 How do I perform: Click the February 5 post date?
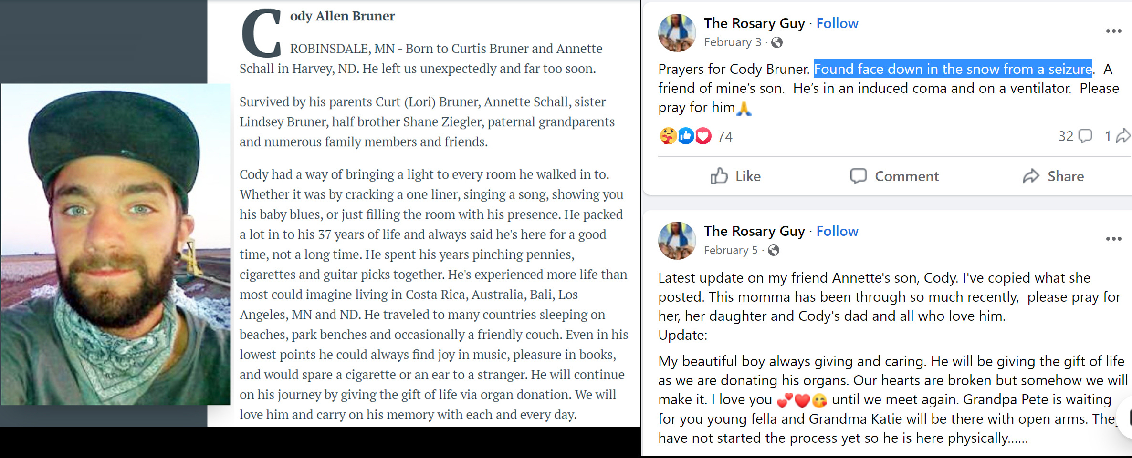point(731,250)
